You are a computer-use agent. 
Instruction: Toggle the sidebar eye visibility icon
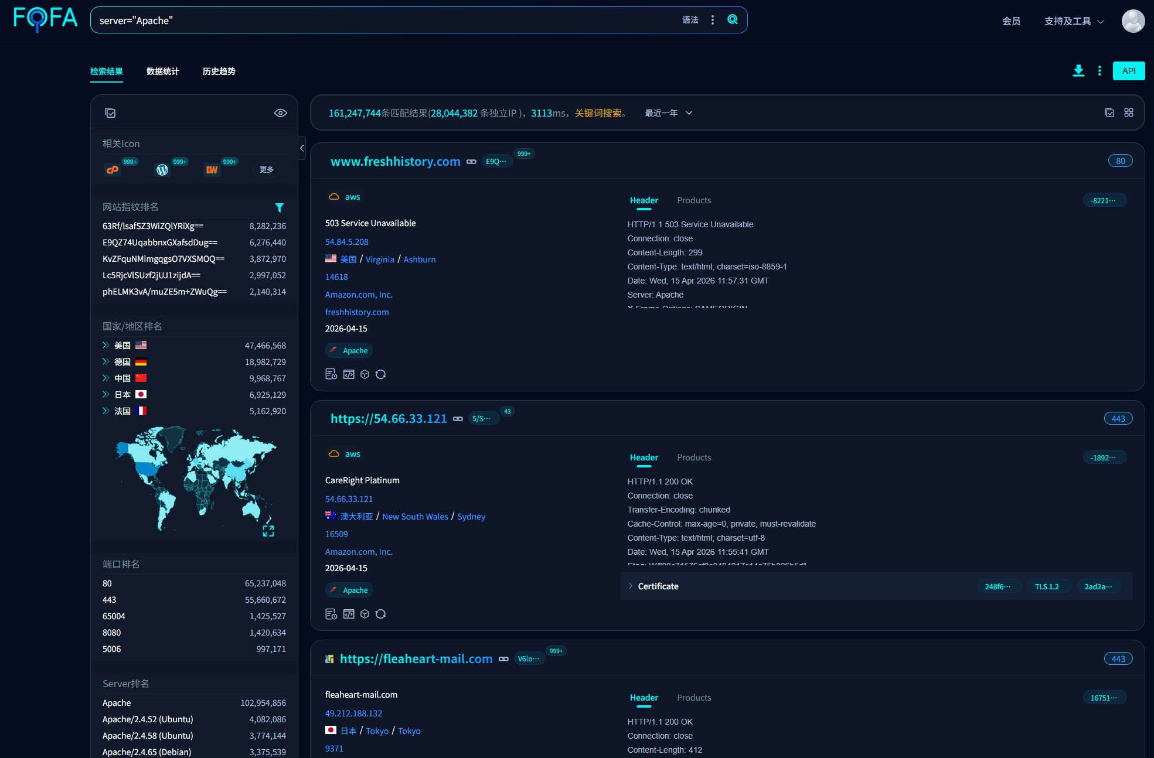(x=281, y=113)
